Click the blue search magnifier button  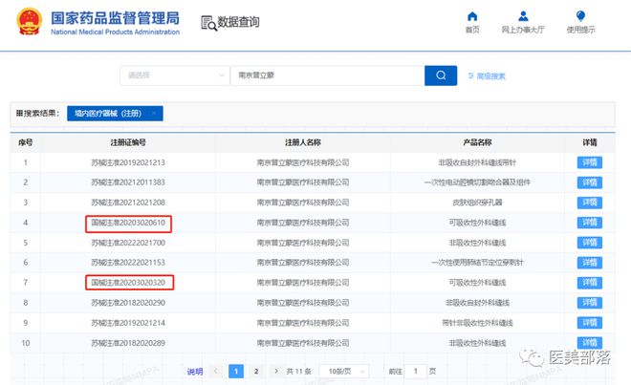coord(441,75)
